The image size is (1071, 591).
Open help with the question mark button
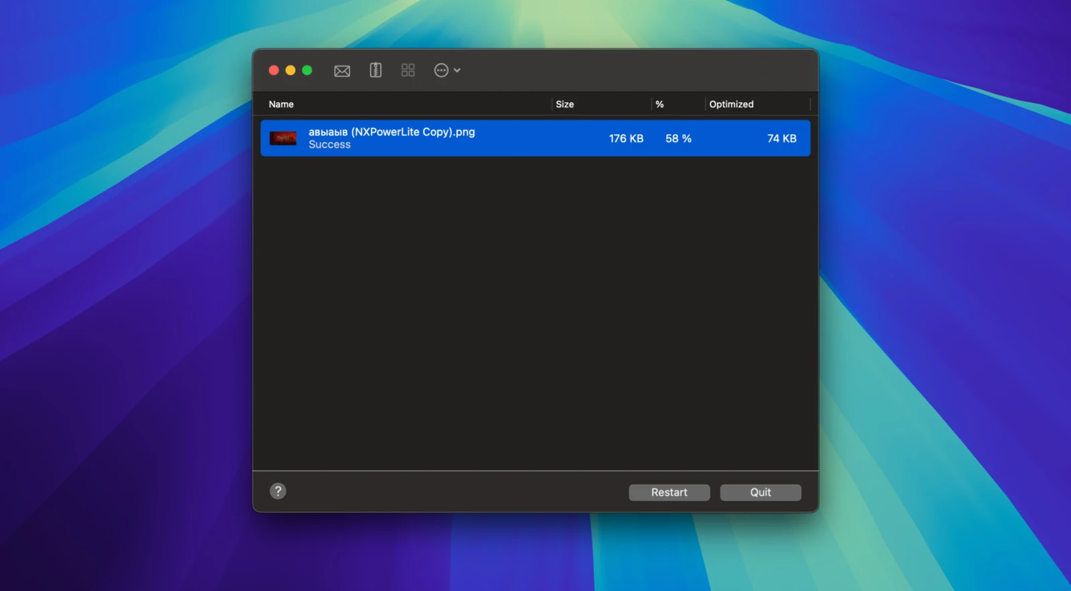coord(278,491)
